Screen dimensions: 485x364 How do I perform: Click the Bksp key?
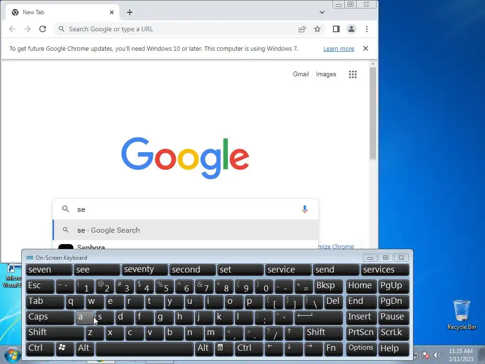click(x=329, y=286)
